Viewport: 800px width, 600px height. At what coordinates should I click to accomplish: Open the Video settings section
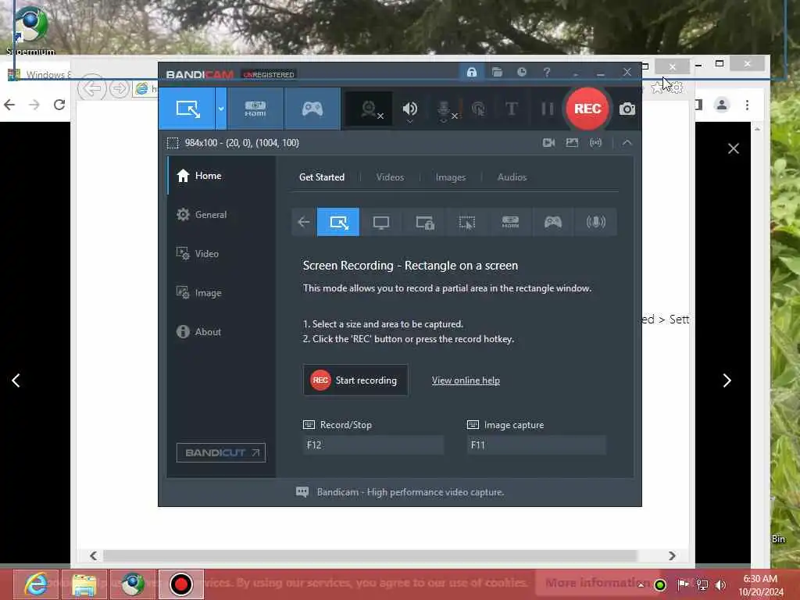[x=221, y=254]
